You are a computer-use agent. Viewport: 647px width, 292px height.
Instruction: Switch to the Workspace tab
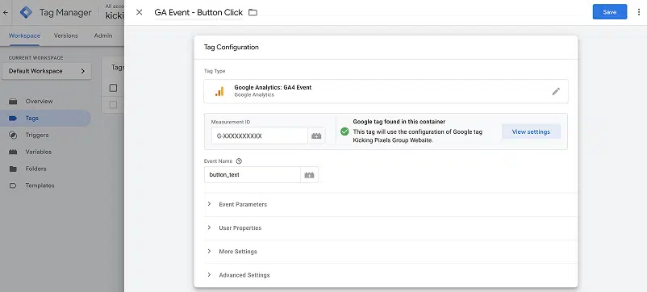coord(24,35)
